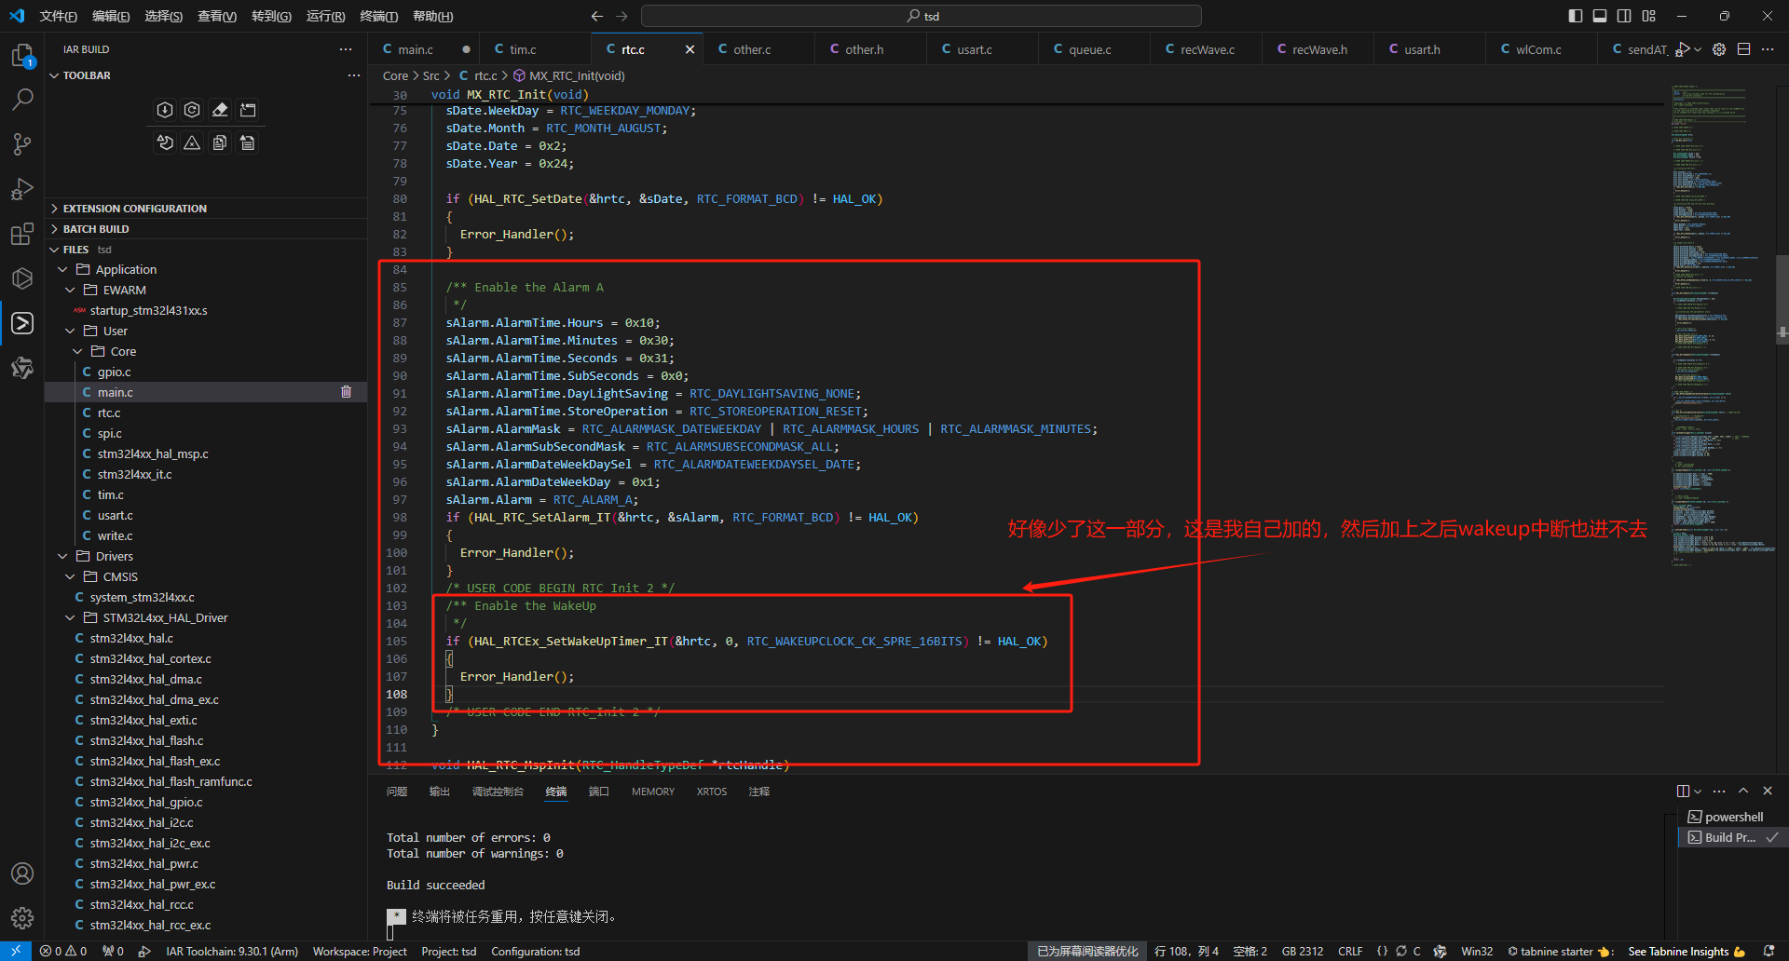
Task: Click the split editor right icon
Action: click(1743, 49)
